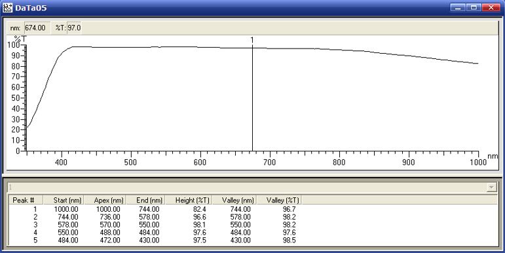Image resolution: width=505 pixels, height=253 pixels.
Task: Click the peak marker labeled 1
Action: coord(252,40)
